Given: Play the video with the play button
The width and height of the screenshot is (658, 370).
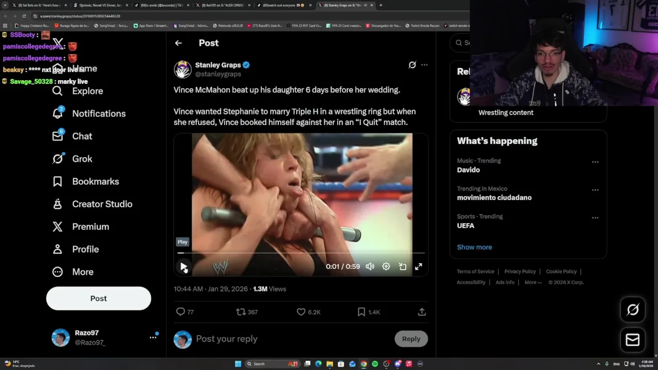Looking at the screenshot, I should (184, 266).
